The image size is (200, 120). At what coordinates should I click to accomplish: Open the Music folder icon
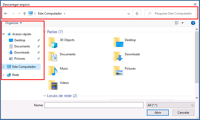click(53, 71)
